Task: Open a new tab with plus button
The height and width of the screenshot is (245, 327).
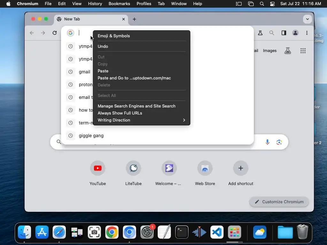Action: 134,19
